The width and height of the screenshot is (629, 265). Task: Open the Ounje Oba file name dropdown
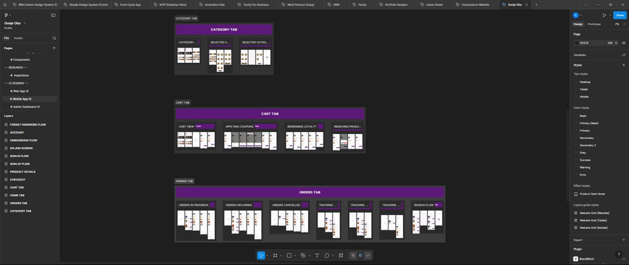[x=25, y=23]
